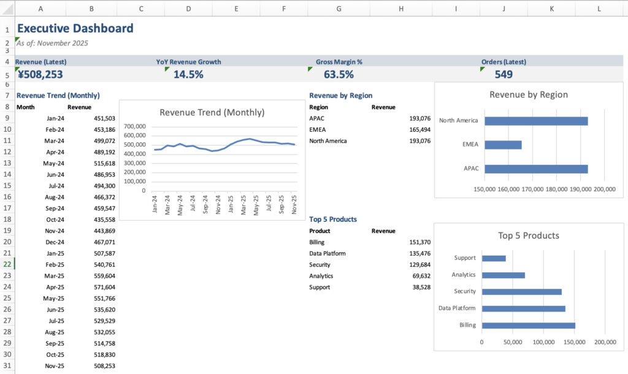Viewport: 628px width, 374px height.
Task: Select column A header
Action: click(40, 9)
